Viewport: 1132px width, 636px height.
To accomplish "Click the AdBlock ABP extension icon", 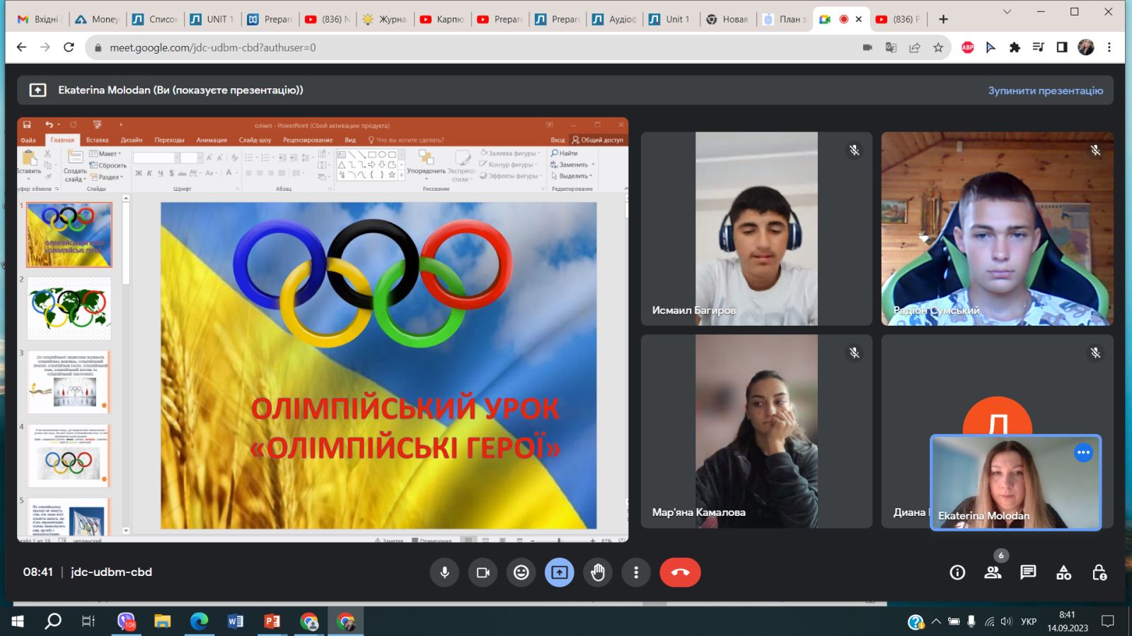I will tap(968, 47).
